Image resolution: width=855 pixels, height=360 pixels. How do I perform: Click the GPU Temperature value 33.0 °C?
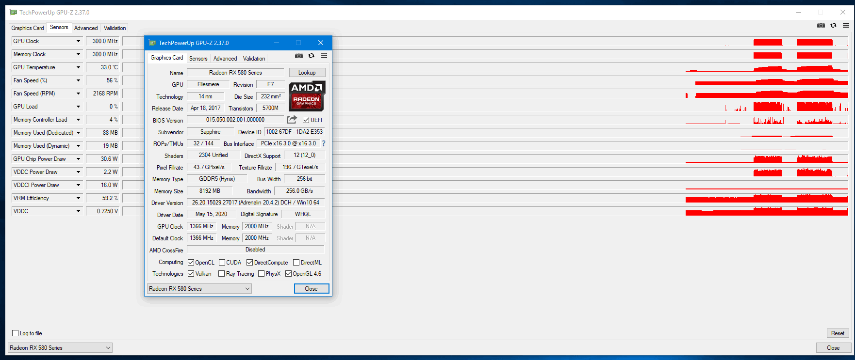pyautogui.click(x=103, y=67)
